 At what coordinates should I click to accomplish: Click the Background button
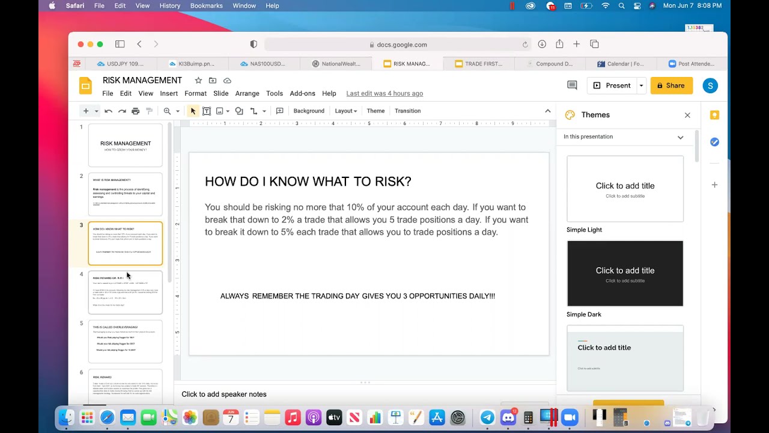[x=309, y=111]
